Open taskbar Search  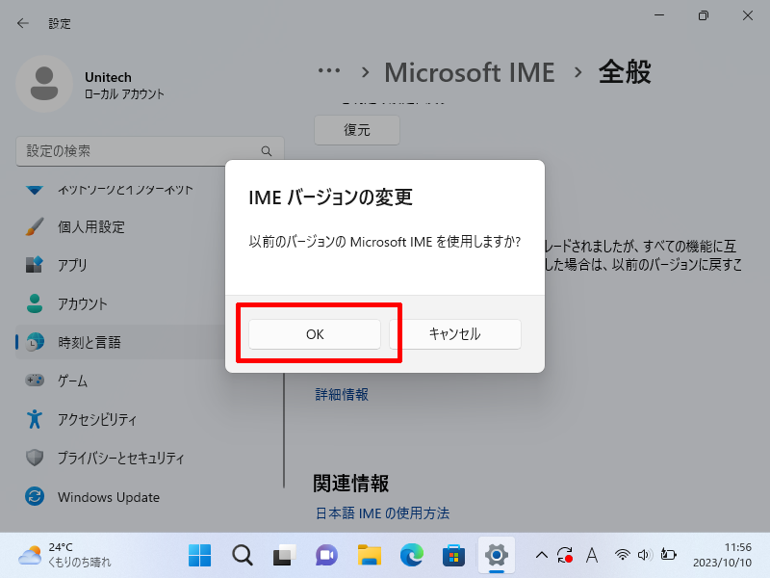[243, 556]
